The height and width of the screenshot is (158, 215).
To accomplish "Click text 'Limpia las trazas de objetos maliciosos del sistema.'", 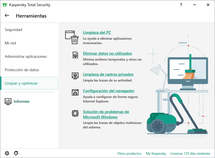I will pos(112,125).
